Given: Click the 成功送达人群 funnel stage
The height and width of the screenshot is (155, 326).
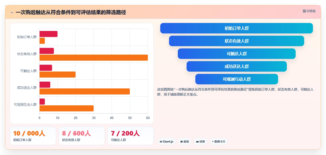Looking at the screenshot, I should [236, 66].
